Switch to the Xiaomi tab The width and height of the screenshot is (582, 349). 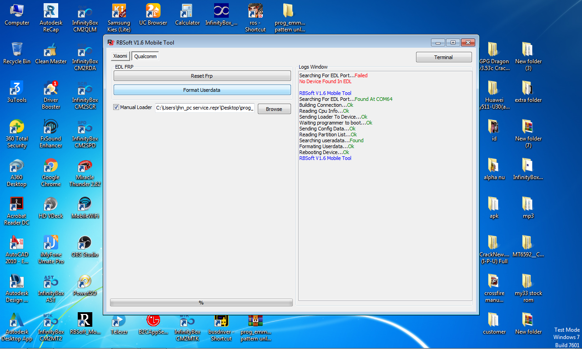tap(120, 56)
